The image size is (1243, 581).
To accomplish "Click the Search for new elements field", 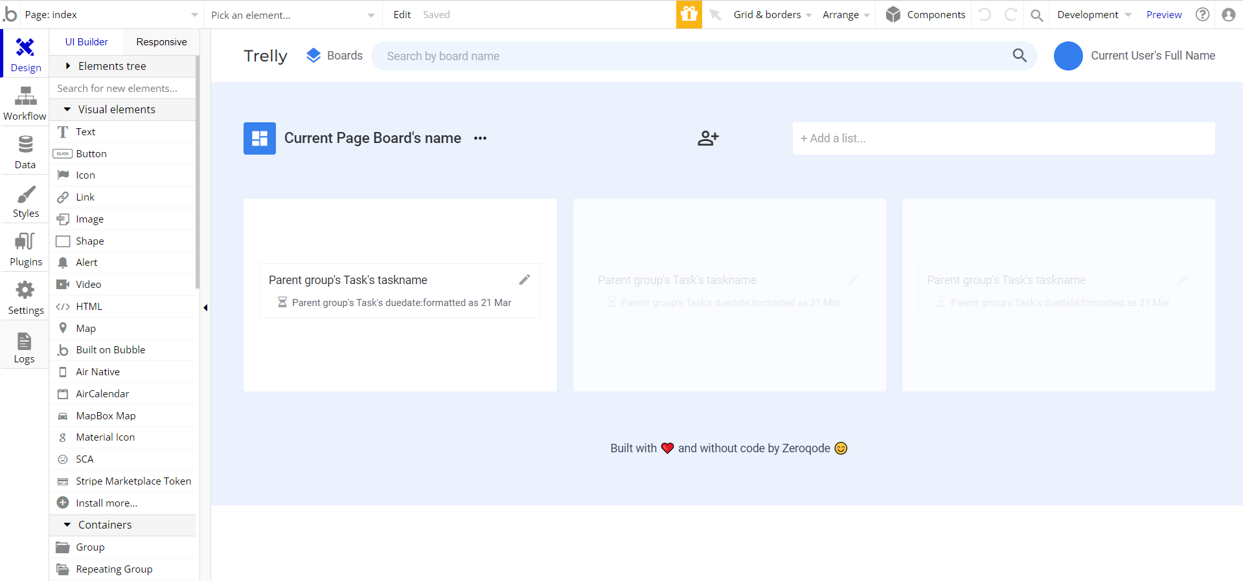I will (x=122, y=88).
